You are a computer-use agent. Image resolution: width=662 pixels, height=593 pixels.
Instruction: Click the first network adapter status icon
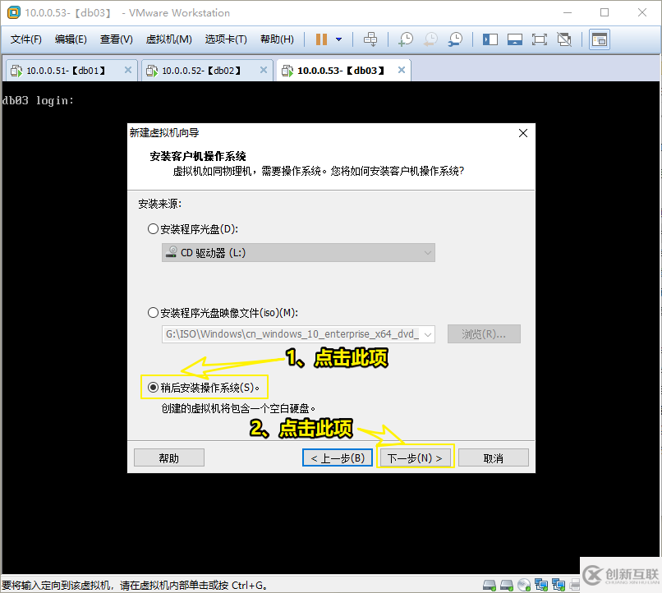point(541,585)
